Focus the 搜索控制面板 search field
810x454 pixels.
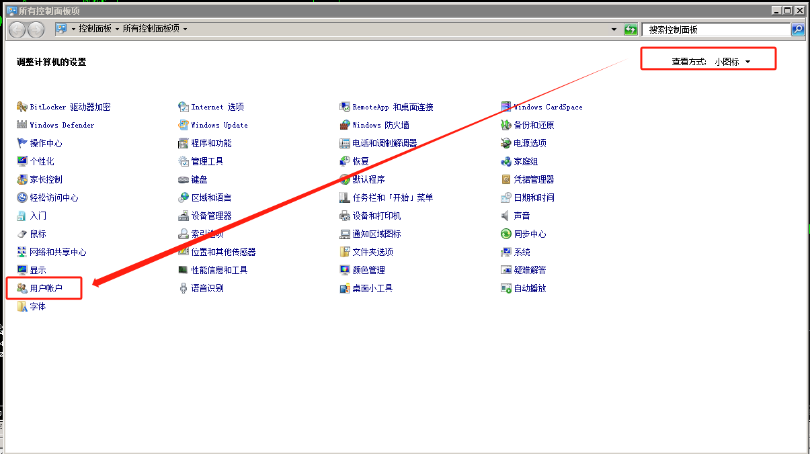(x=716, y=30)
